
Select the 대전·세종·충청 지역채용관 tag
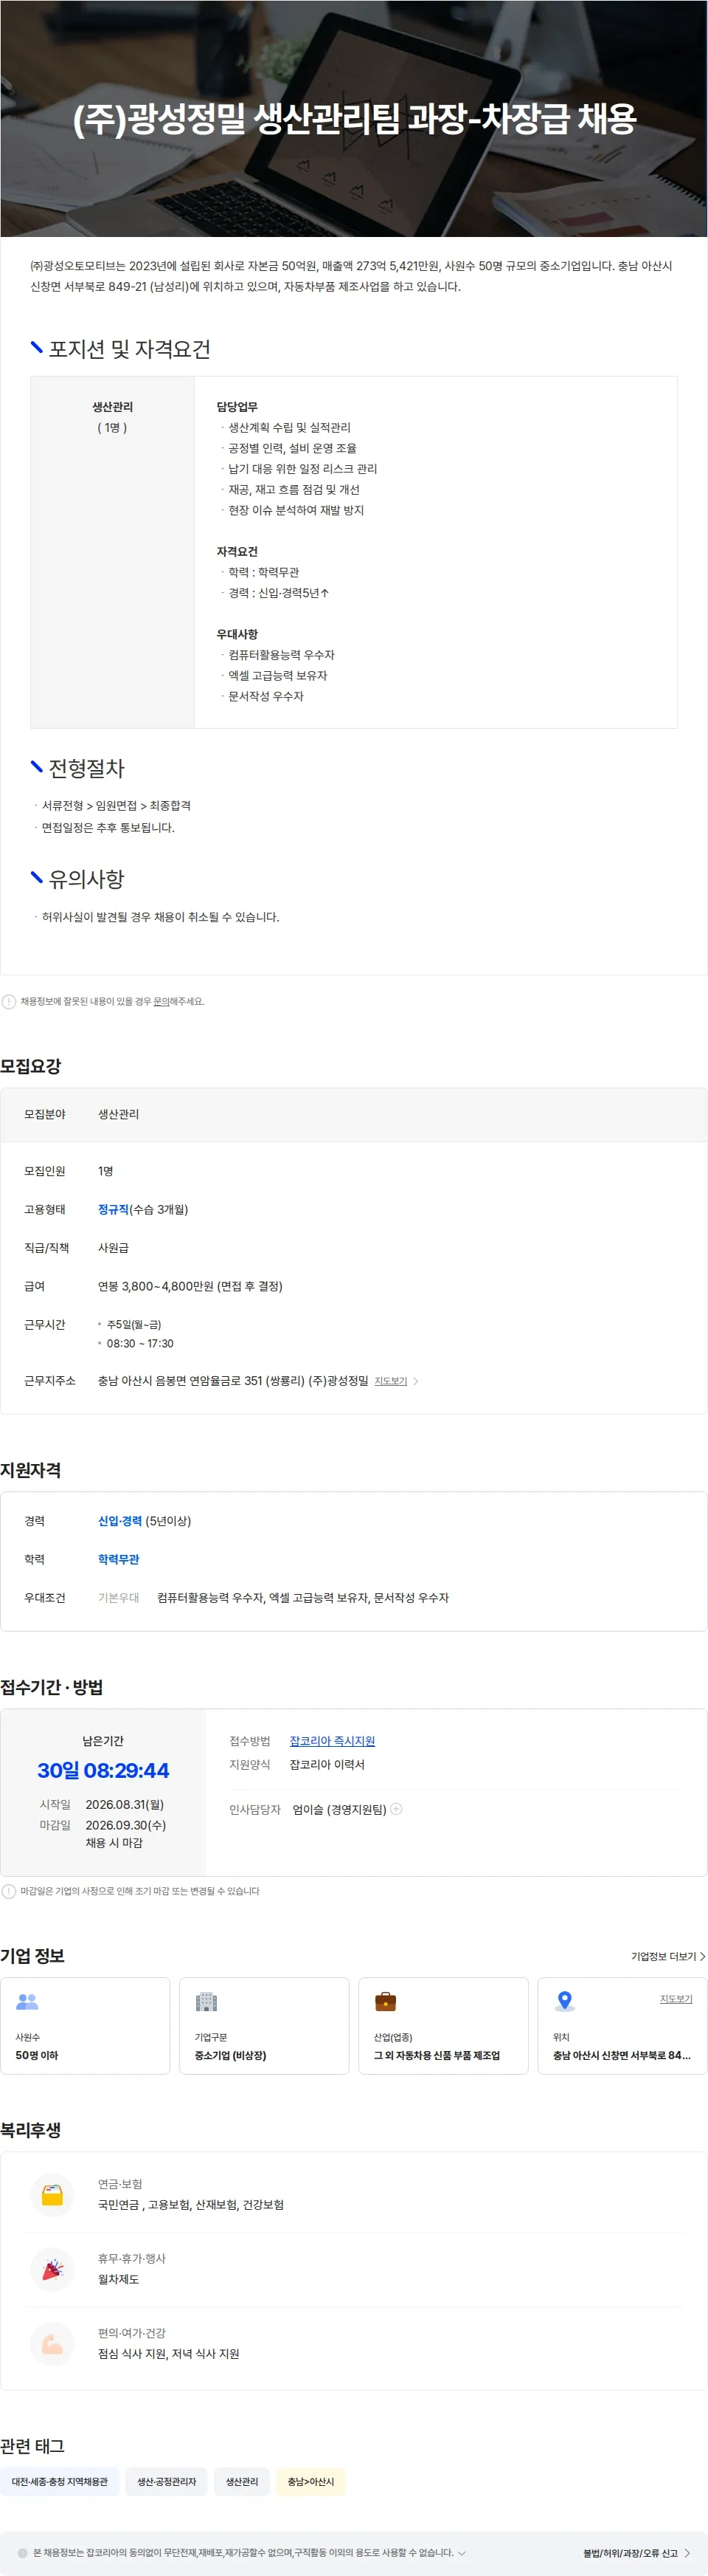[60, 2482]
